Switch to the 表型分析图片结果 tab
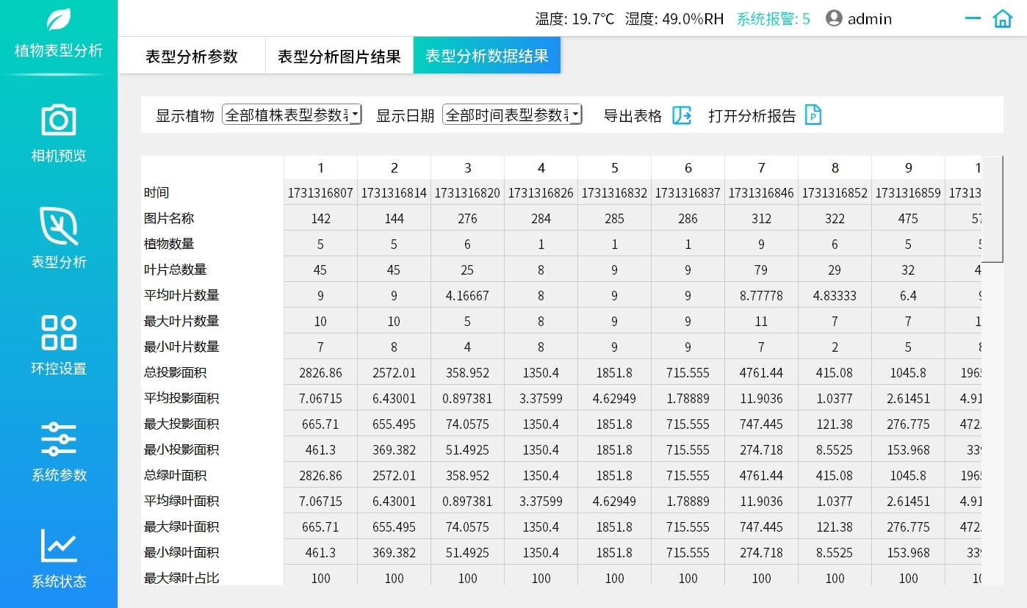This screenshot has width=1027, height=608. point(339,56)
